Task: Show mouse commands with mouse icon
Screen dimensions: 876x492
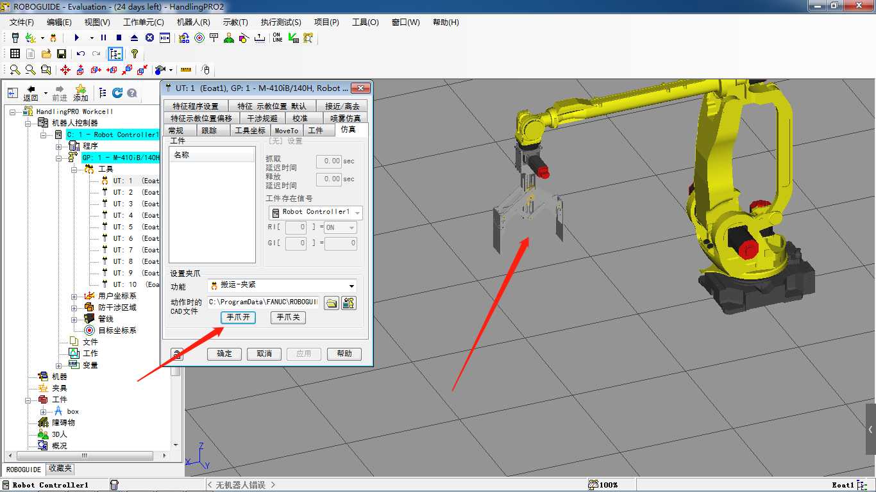Action: (x=205, y=70)
